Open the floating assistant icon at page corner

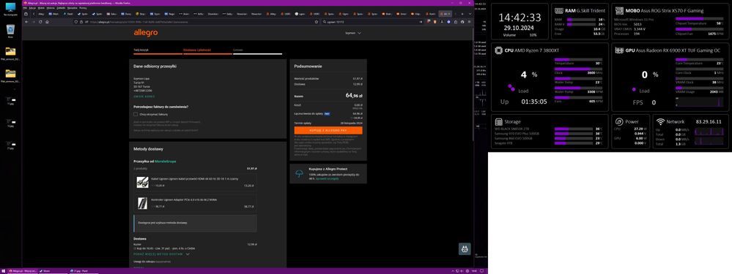click(x=465, y=249)
